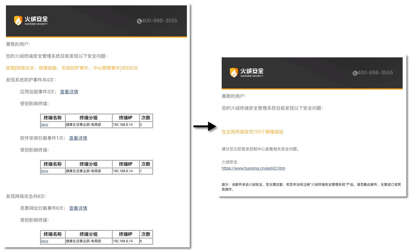The width and height of the screenshot is (410, 251).
Task: Click 终端IP header in third table
Action: point(126,234)
